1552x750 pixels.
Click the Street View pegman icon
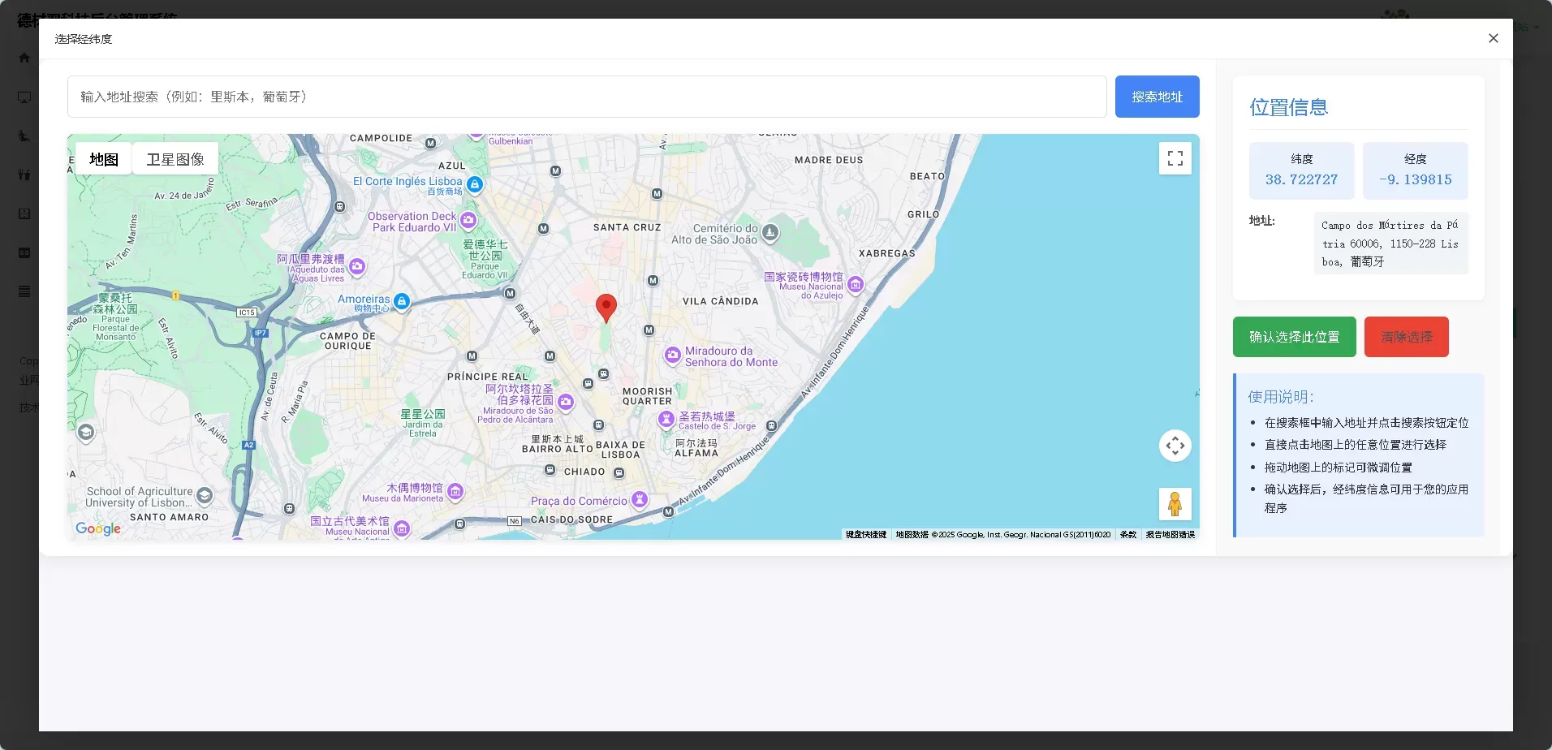pyautogui.click(x=1175, y=504)
